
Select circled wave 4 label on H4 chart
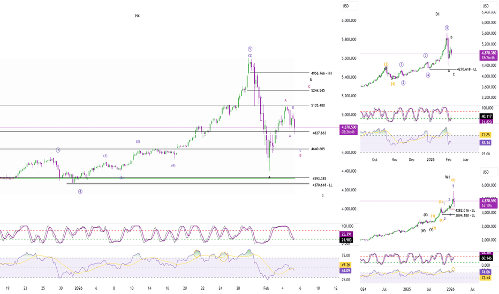80,192
